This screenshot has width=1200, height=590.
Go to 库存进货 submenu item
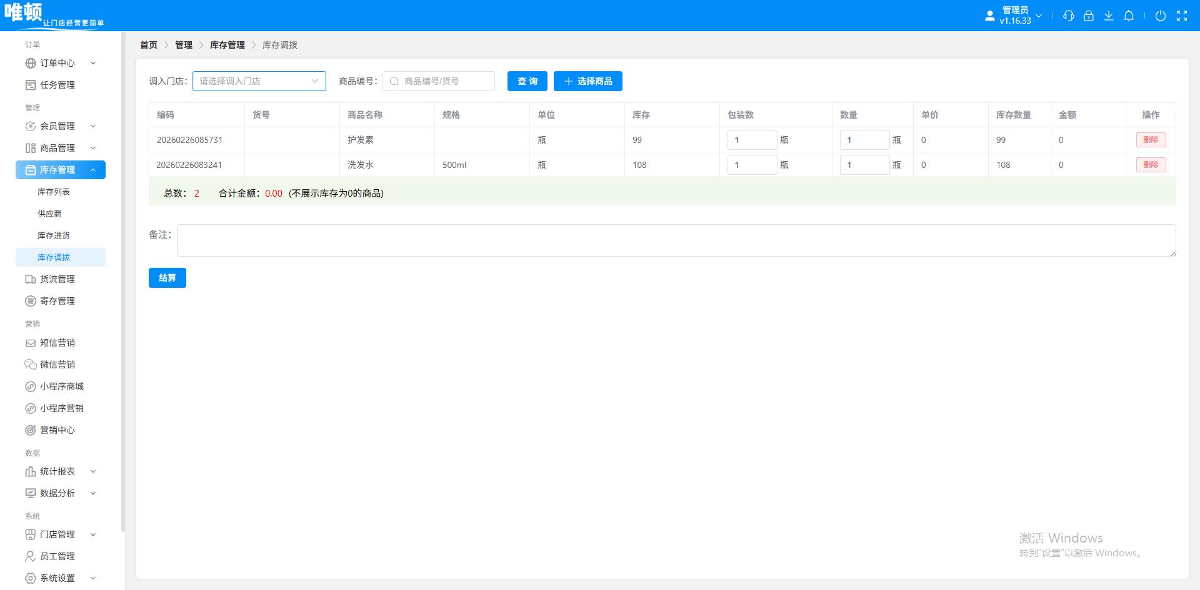[x=54, y=235]
